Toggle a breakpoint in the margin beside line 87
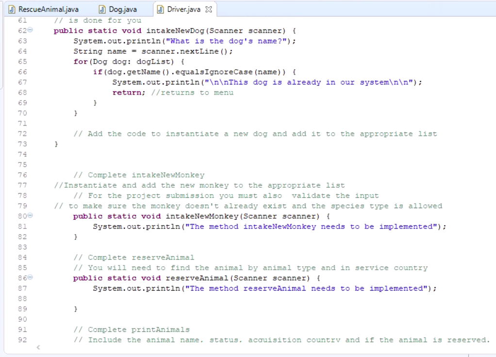The height and width of the screenshot is (357, 496). pos(11,288)
